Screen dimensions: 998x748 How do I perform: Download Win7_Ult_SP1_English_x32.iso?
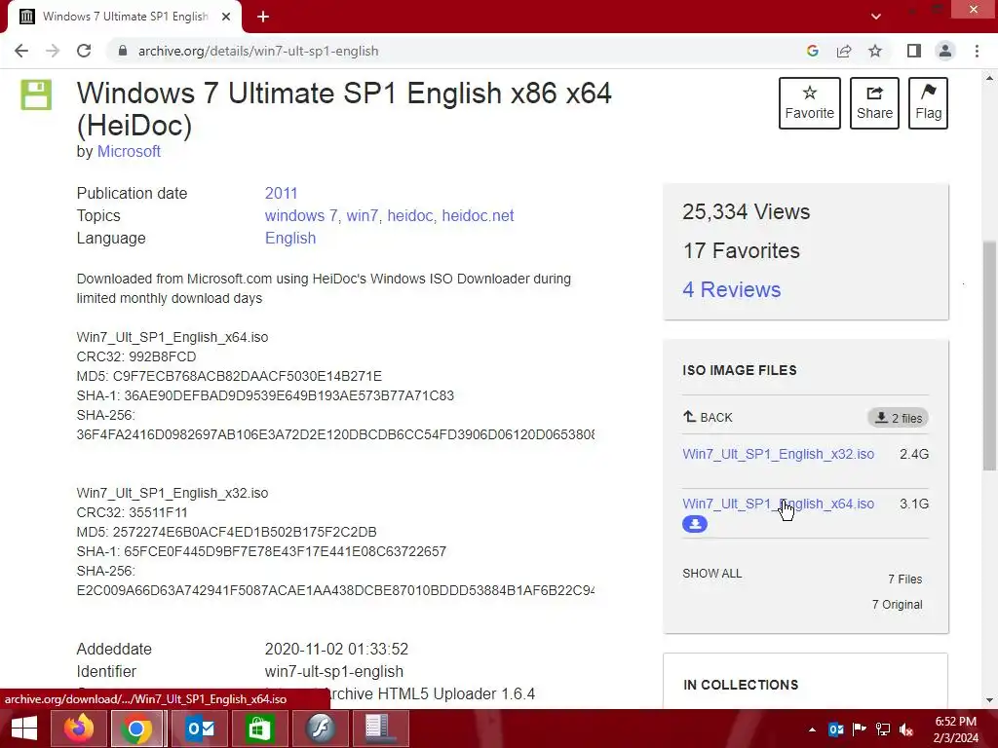778,454
